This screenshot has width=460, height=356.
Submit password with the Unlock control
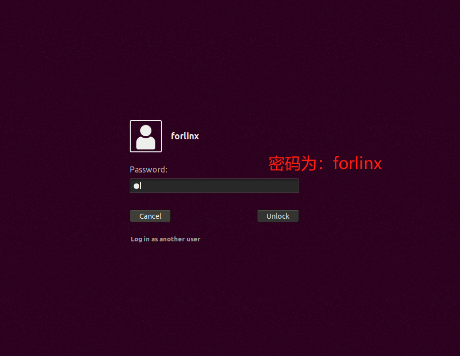278,216
